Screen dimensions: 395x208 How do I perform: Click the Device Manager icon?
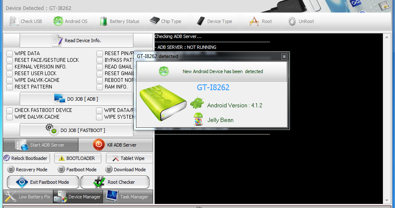click(60, 197)
